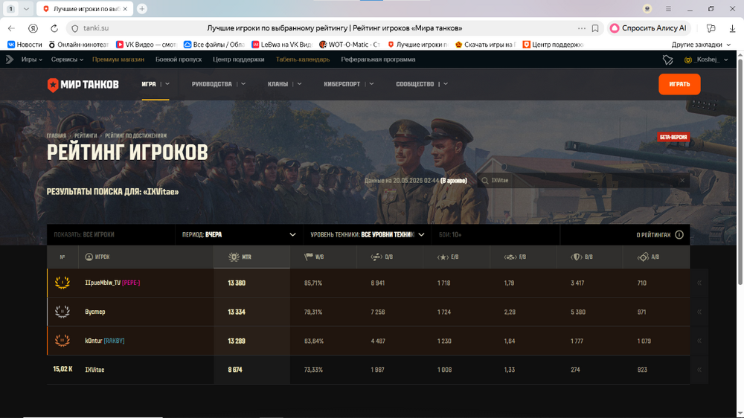The height and width of the screenshot is (418, 744).
Task: Open Реферальная программа link
Action: tap(378, 60)
